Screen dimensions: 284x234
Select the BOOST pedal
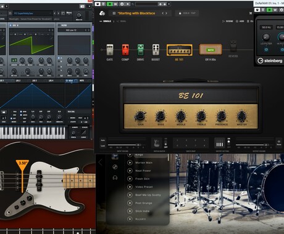coord(156,50)
